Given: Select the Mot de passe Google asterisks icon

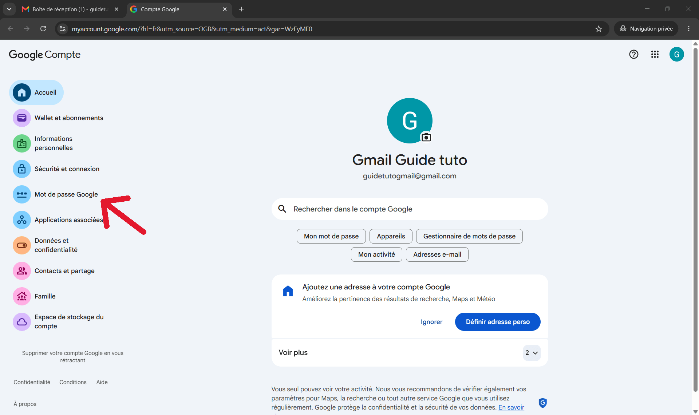Looking at the screenshot, I should pos(22,194).
